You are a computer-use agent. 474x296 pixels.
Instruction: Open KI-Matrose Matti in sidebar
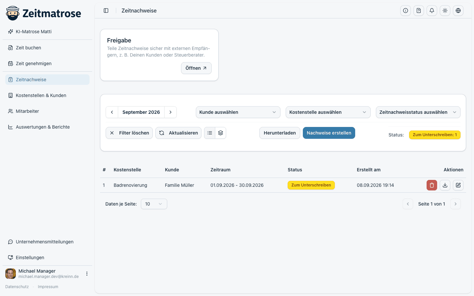tap(47, 32)
